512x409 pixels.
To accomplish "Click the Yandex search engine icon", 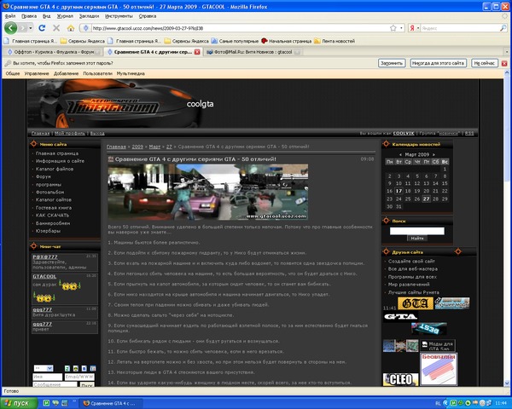I will click(x=412, y=28).
